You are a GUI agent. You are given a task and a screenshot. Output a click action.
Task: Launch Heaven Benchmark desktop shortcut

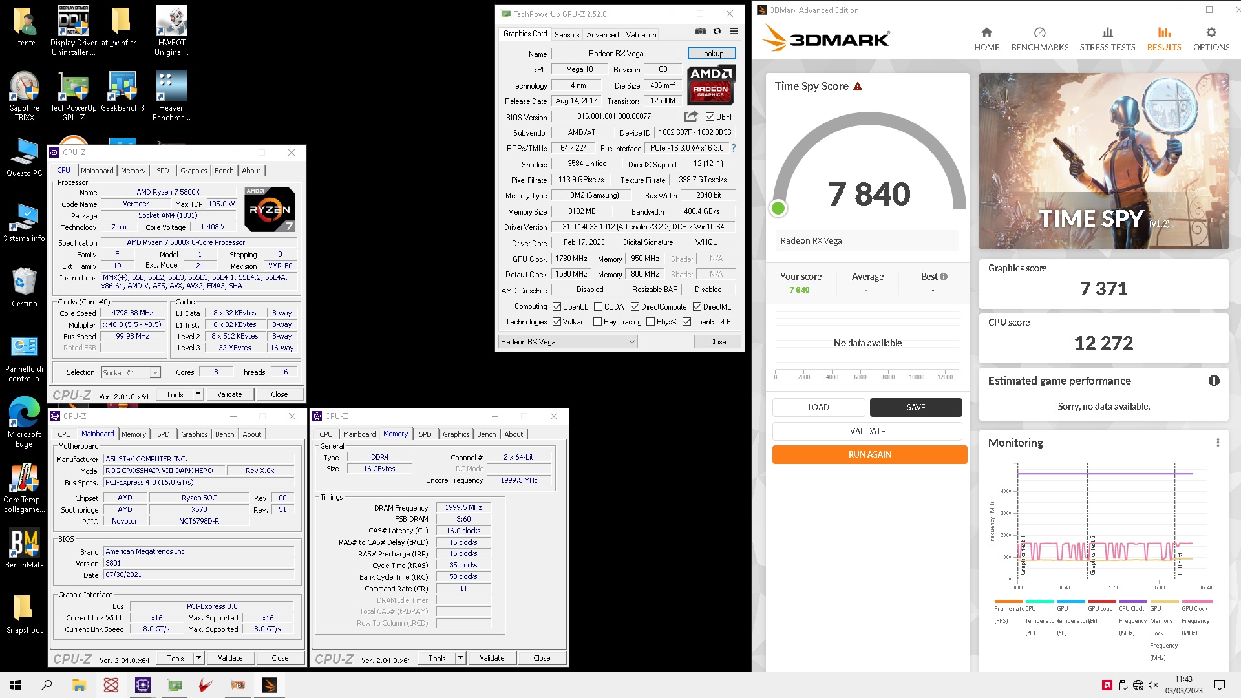click(172, 96)
